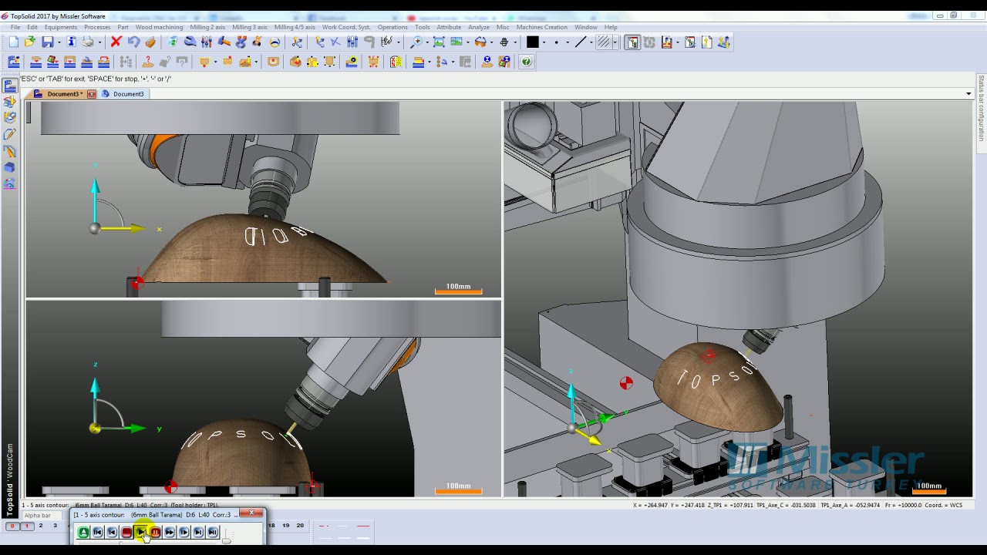The width and height of the screenshot is (987, 555).
Task: Click the blue cube icon in left sidebar
Action: pos(10,167)
